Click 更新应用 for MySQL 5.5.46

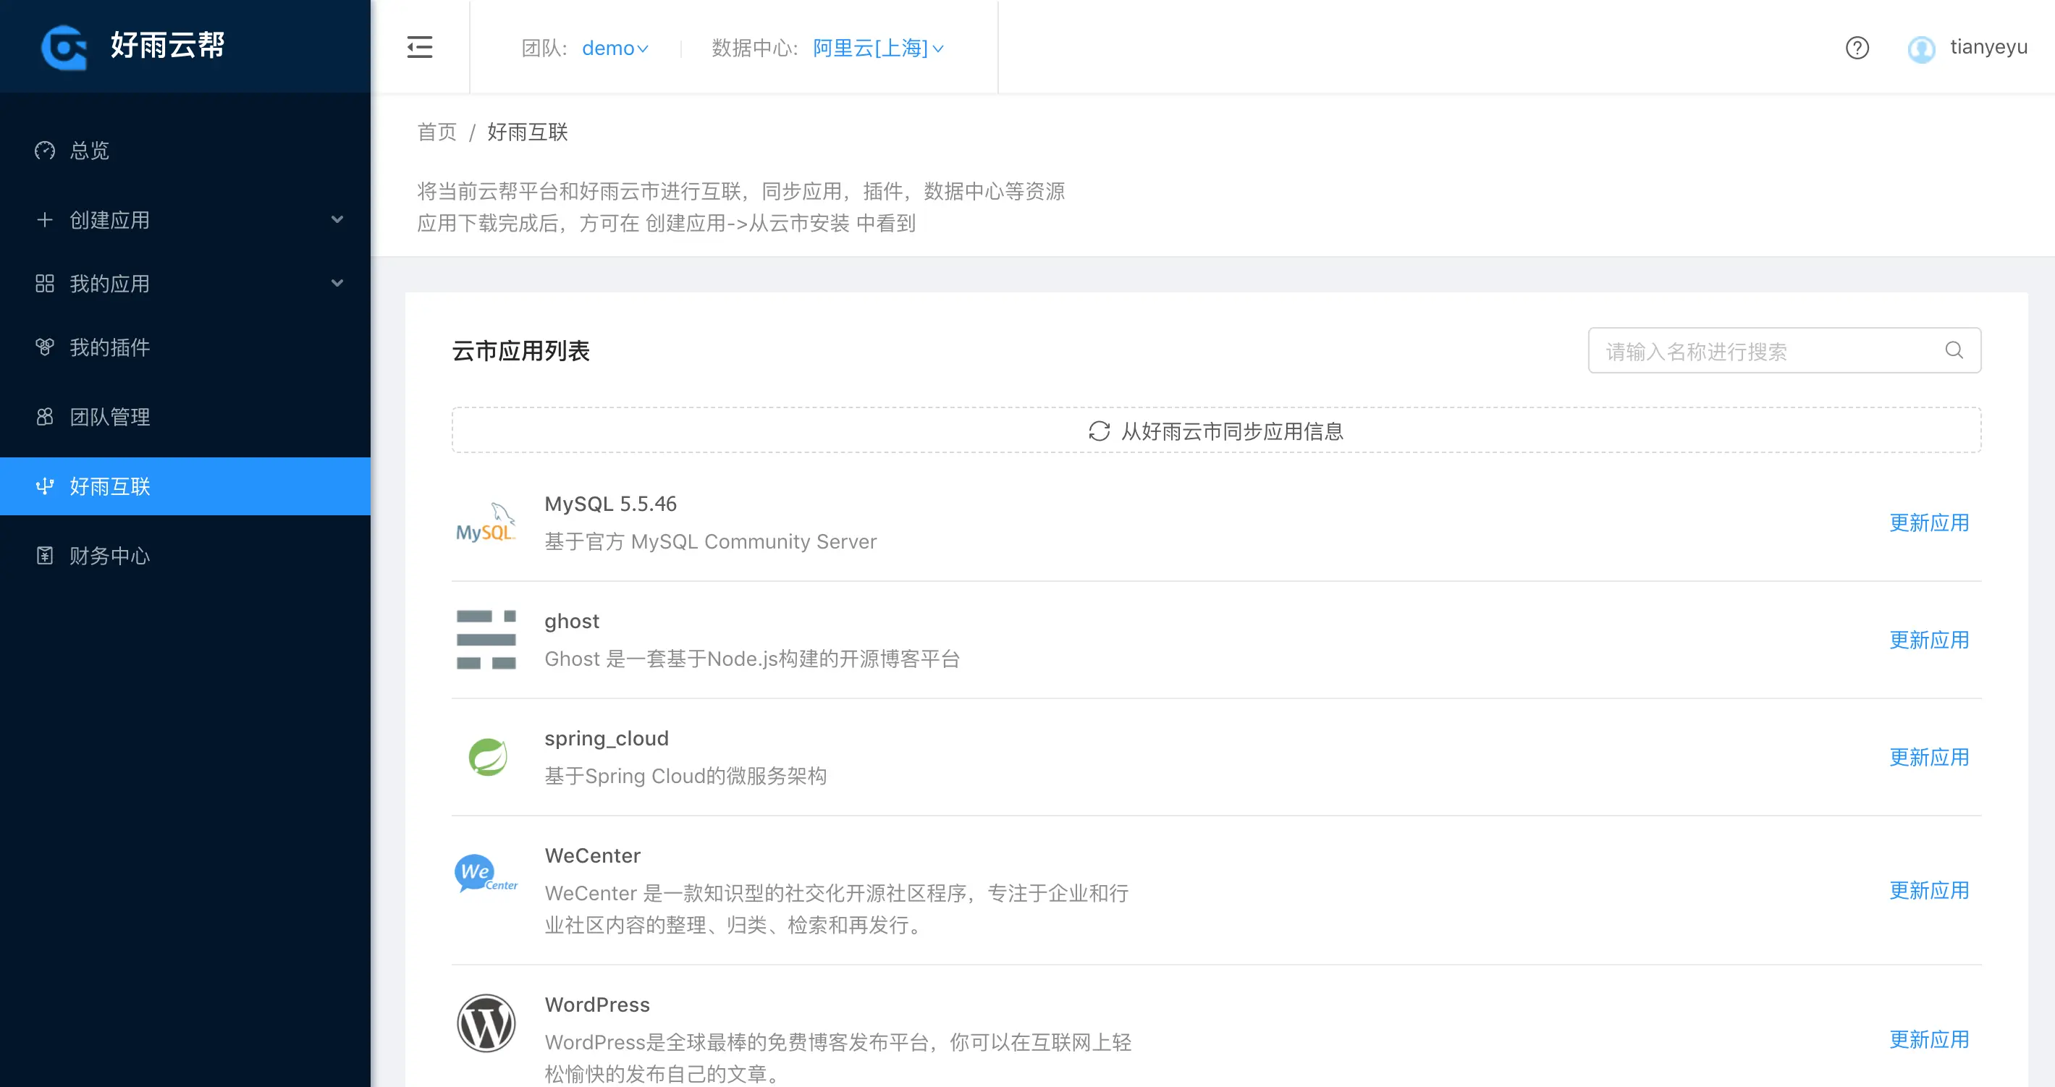coord(1928,523)
